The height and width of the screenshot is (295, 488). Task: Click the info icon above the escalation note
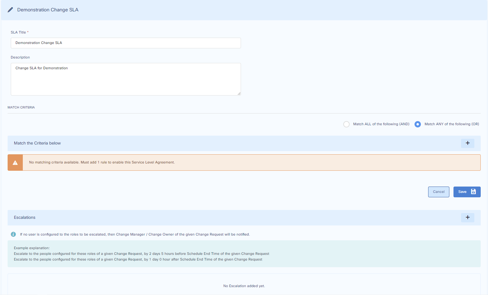pos(13,234)
